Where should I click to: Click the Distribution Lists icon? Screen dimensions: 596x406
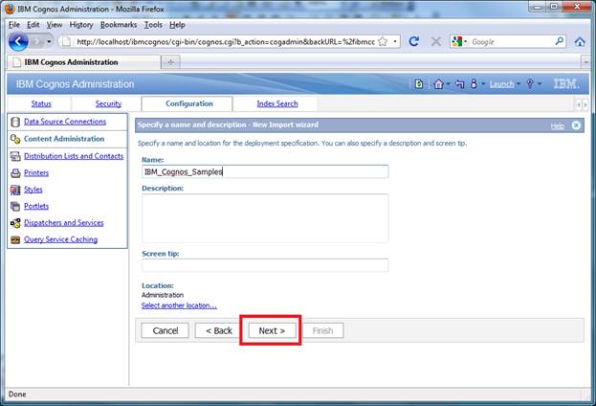15,156
